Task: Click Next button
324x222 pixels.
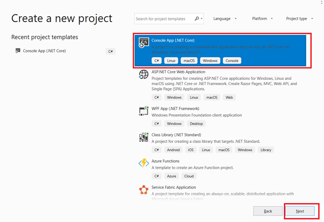Action: pyautogui.click(x=300, y=211)
